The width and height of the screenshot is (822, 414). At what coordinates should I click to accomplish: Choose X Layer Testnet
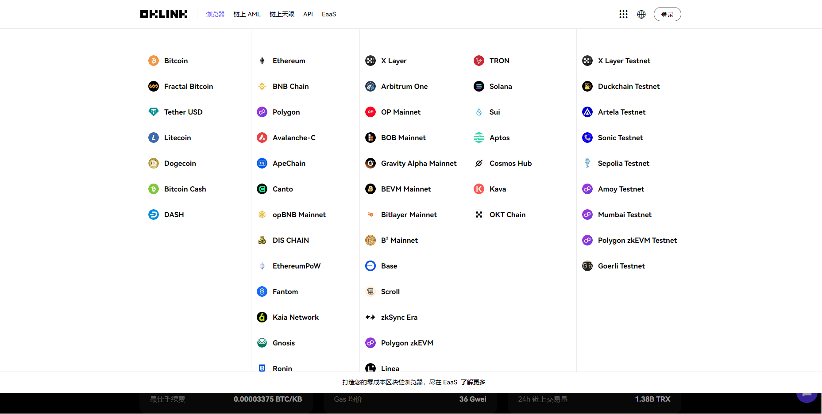click(624, 61)
